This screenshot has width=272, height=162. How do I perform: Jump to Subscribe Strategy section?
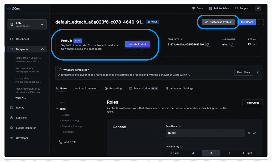71,126
